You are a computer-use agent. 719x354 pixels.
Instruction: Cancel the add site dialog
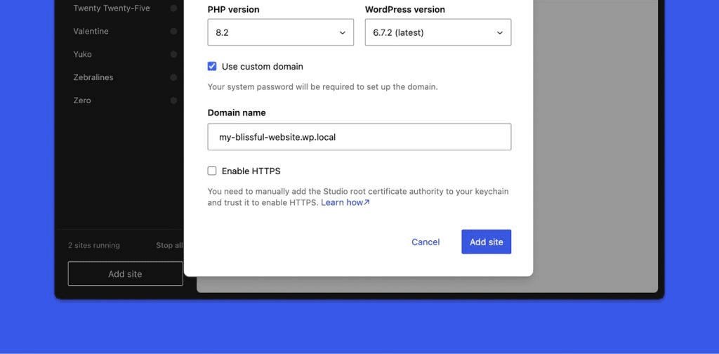(426, 242)
